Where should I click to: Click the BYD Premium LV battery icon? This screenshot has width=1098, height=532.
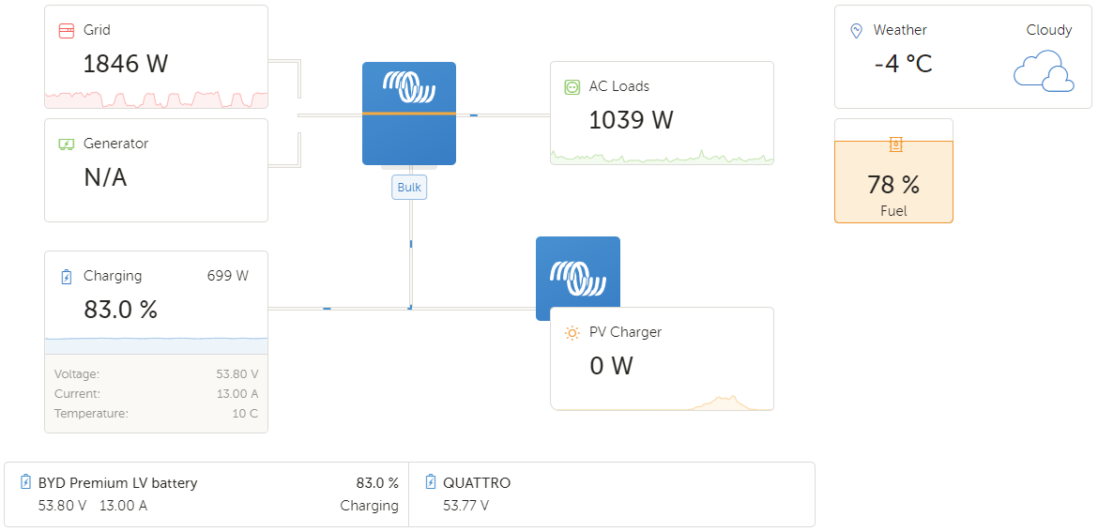(26, 482)
